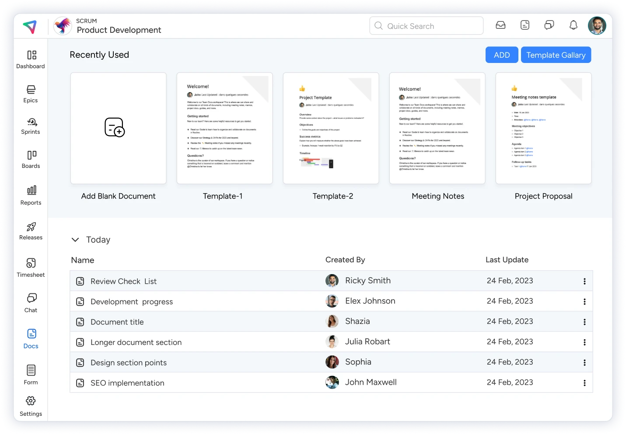
Task: Switch to Boards
Action: tap(30, 159)
